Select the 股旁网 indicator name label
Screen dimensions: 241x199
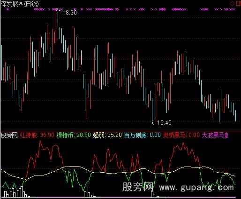[x=9, y=135]
